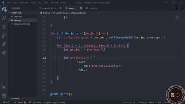Image resolution: width=185 pixels, height=104 pixels.
Task: Close the main.js tab
Action: [x=81, y=8]
